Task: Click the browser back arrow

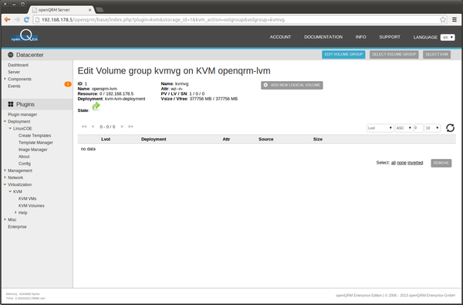Action: [x=8, y=19]
